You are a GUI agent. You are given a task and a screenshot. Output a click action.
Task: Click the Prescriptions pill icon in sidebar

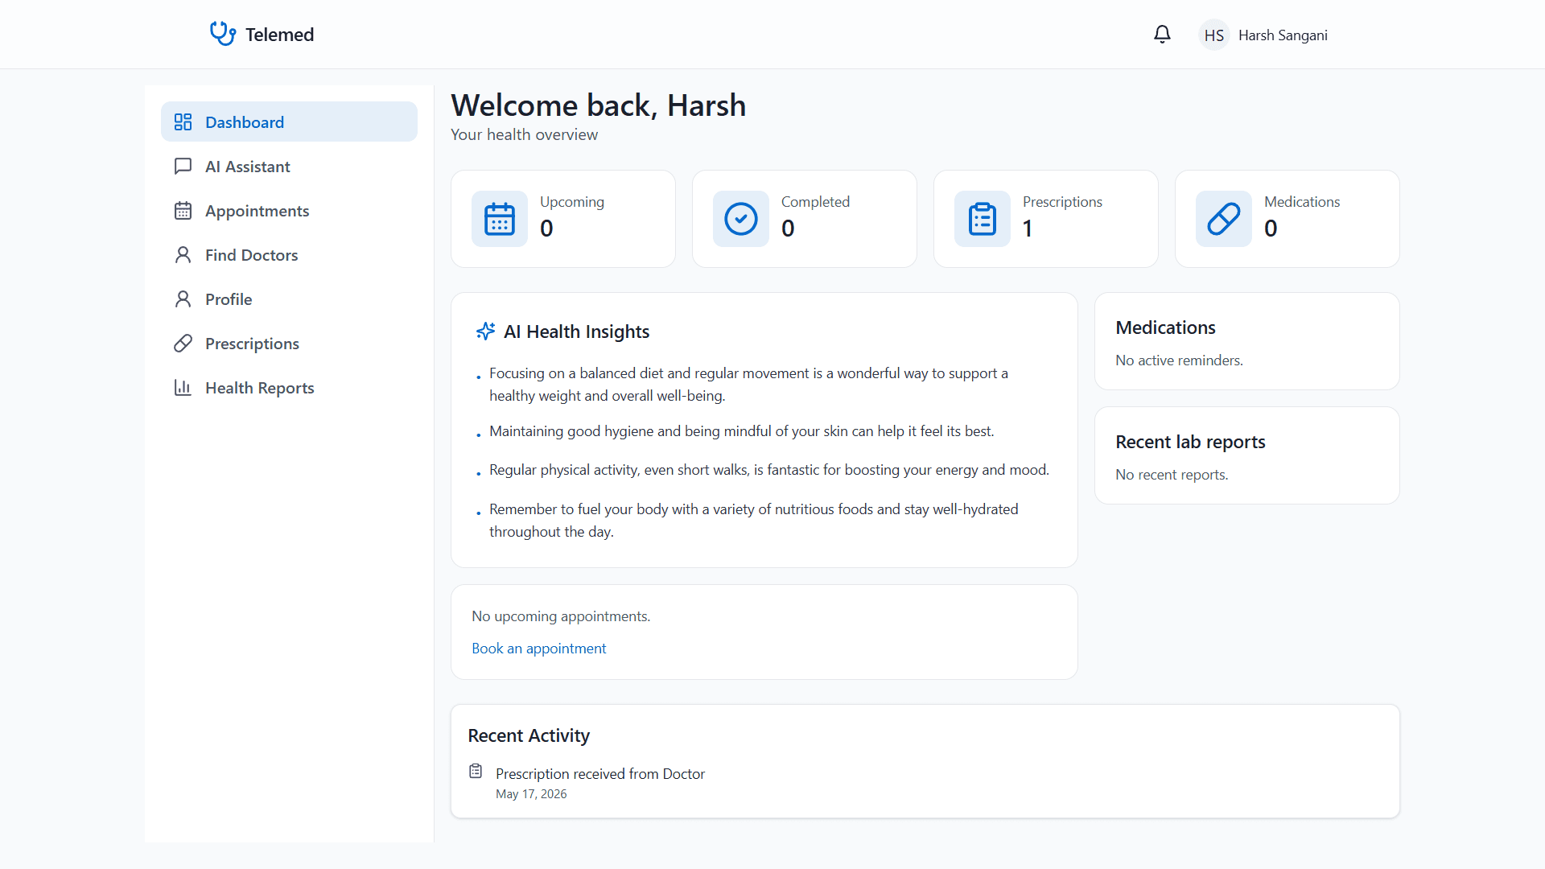click(183, 343)
